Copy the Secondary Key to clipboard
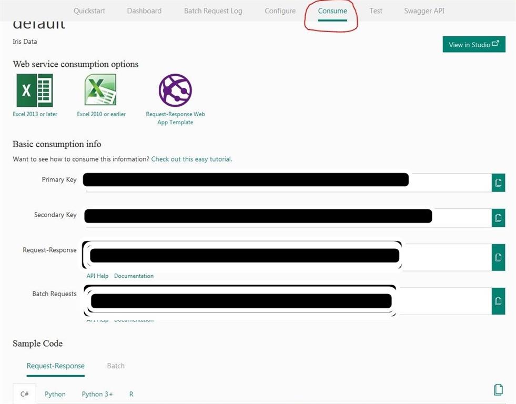 (x=498, y=218)
